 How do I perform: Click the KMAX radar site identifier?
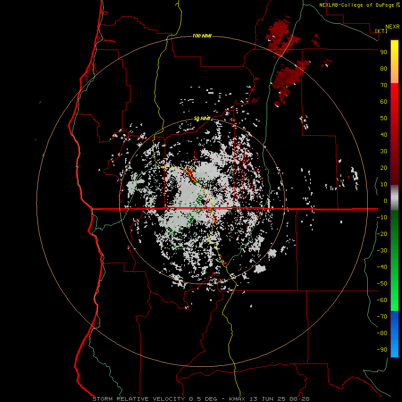pos(237,399)
